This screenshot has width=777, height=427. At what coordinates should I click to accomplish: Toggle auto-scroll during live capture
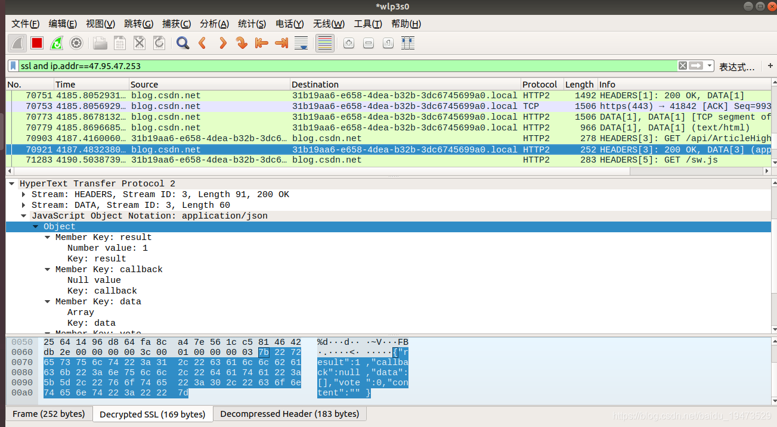tap(301, 42)
